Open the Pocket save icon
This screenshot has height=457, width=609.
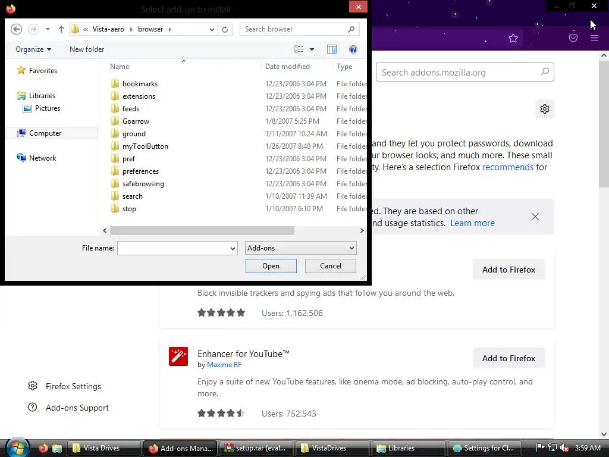tap(573, 38)
